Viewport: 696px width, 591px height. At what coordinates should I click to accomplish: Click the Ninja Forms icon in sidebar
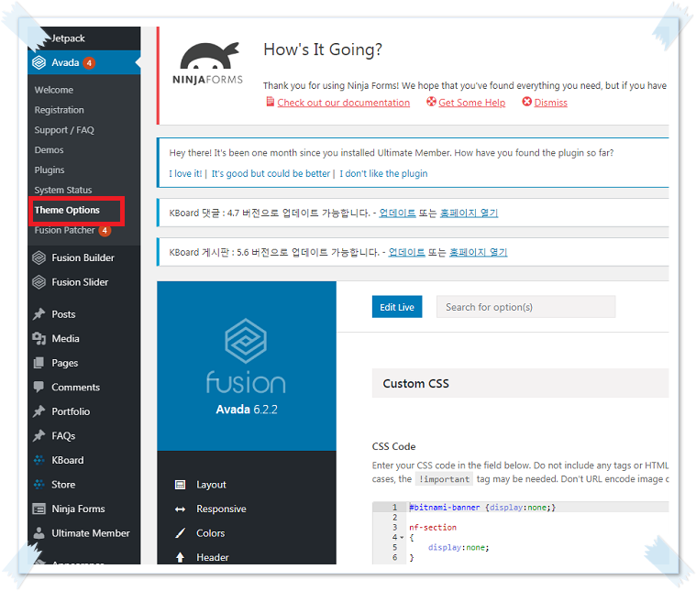click(39, 509)
